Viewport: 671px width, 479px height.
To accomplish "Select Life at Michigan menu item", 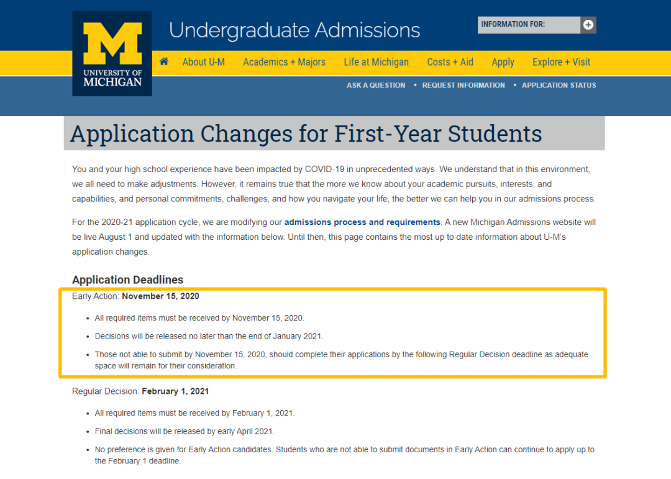I will (x=376, y=62).
